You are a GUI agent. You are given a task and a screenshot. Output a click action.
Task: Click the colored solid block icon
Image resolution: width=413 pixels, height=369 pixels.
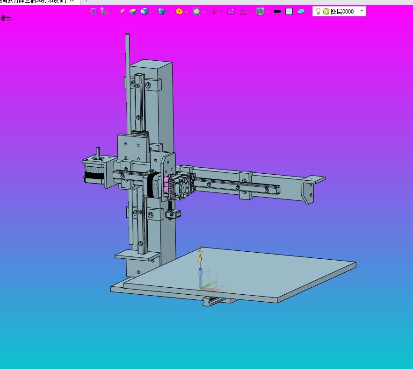[133, 11]
